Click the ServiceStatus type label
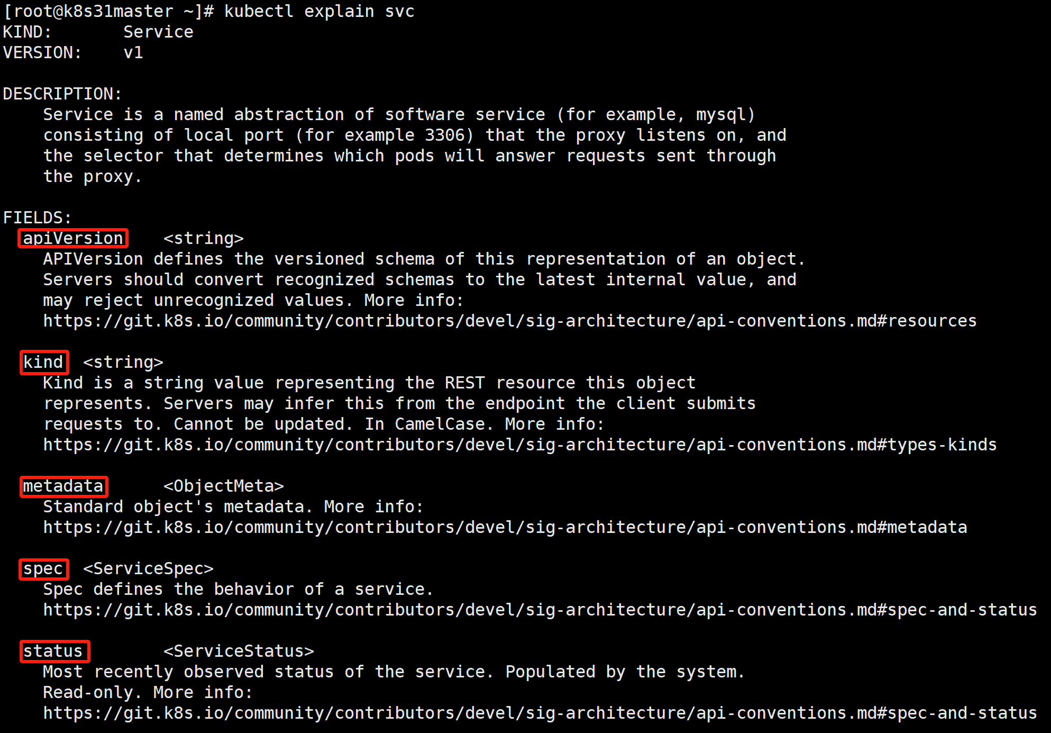1051x733 pixels. tap(239, 651)
